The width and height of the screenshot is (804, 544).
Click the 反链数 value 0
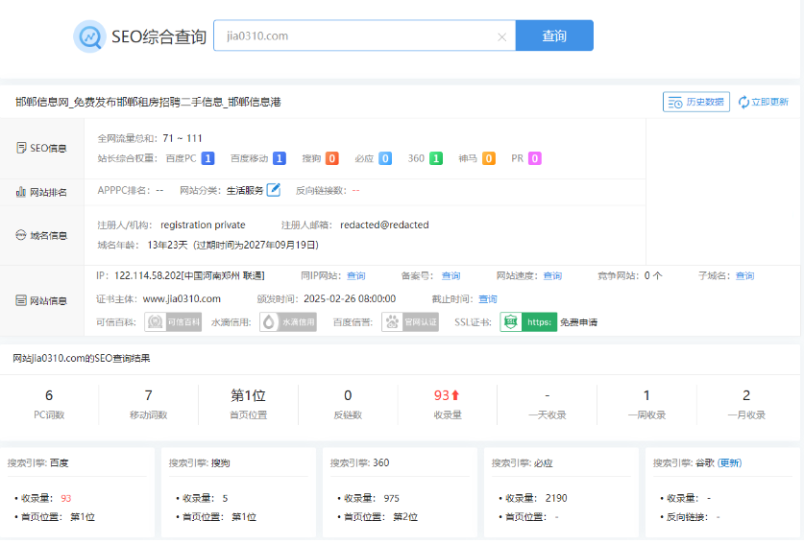(348, 395)
